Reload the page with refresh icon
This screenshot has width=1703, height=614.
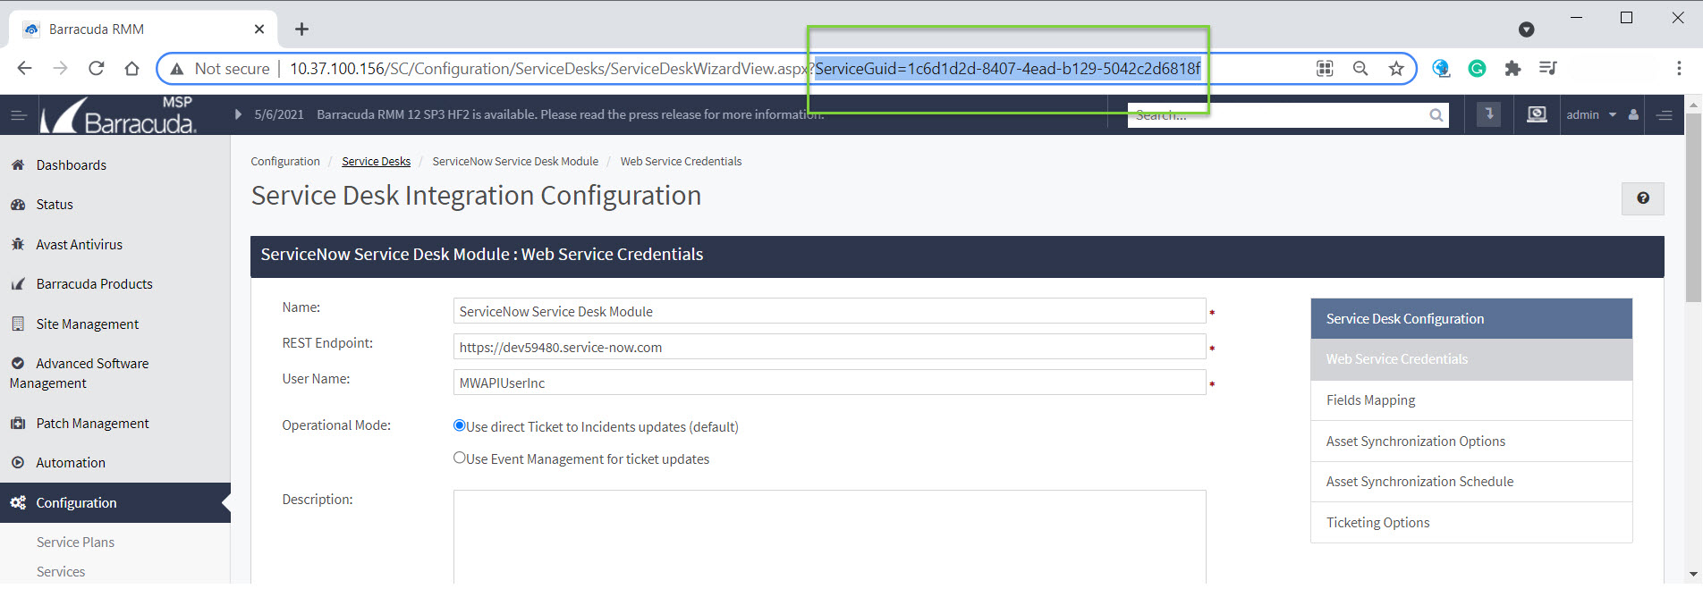97,69
